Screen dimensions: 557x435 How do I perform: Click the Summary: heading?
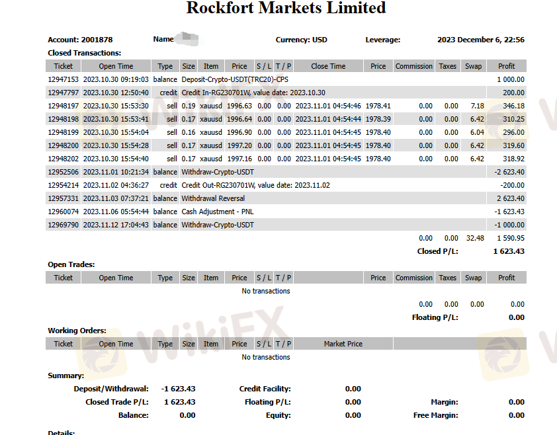point(66,376)
